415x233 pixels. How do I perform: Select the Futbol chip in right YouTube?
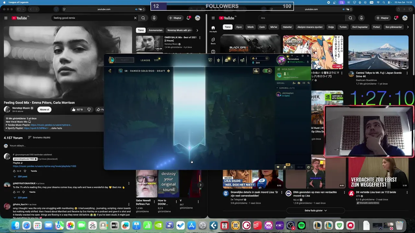376,27
